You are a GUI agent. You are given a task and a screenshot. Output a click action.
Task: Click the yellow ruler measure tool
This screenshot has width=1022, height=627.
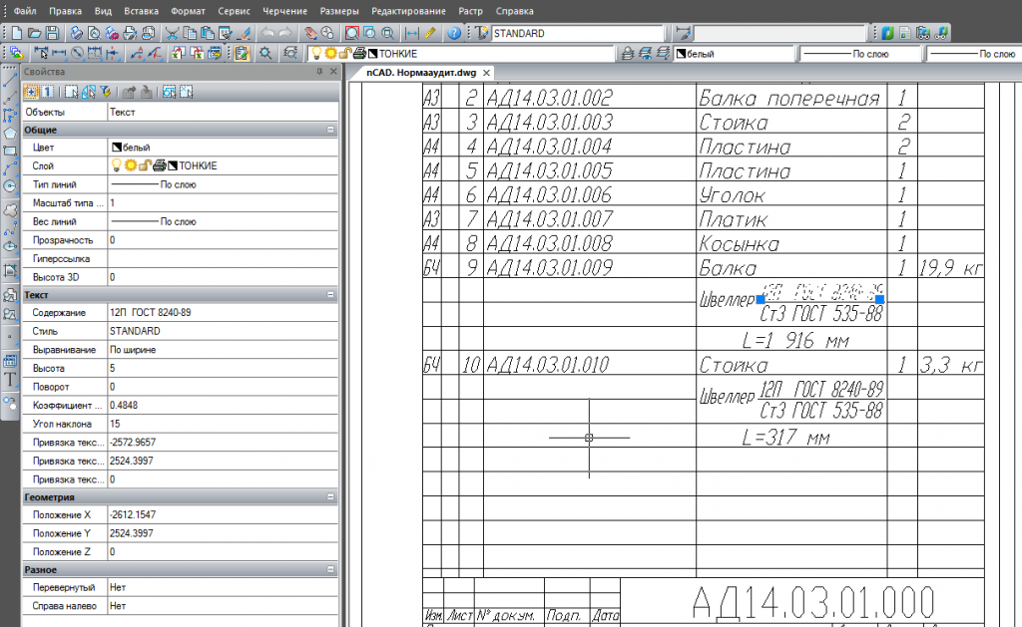coord(429,33)
